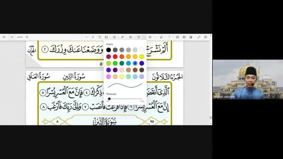283x159 pixels.
Task: Print the PDF document
Action: [177, 37]
